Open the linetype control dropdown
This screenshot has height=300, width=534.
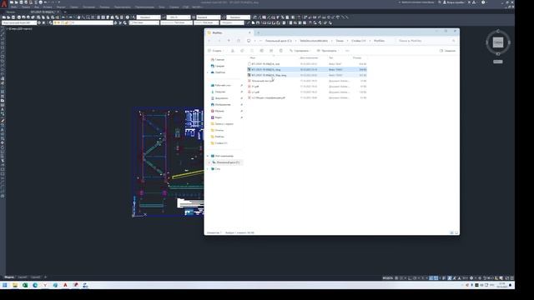pos(176,22)
